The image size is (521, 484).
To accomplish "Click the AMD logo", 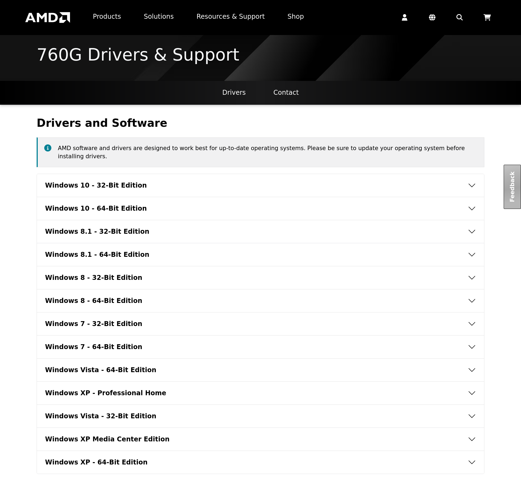I will (48, 17).
